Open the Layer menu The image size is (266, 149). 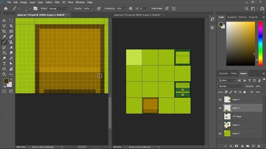[32, 2]
